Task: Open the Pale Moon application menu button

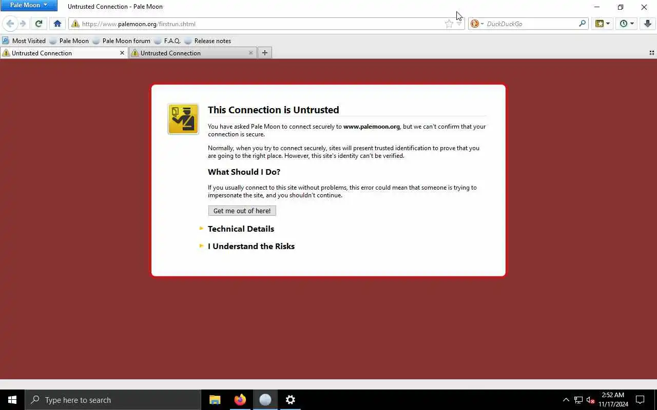Action: pyautogui.click(x=29, y=5)
